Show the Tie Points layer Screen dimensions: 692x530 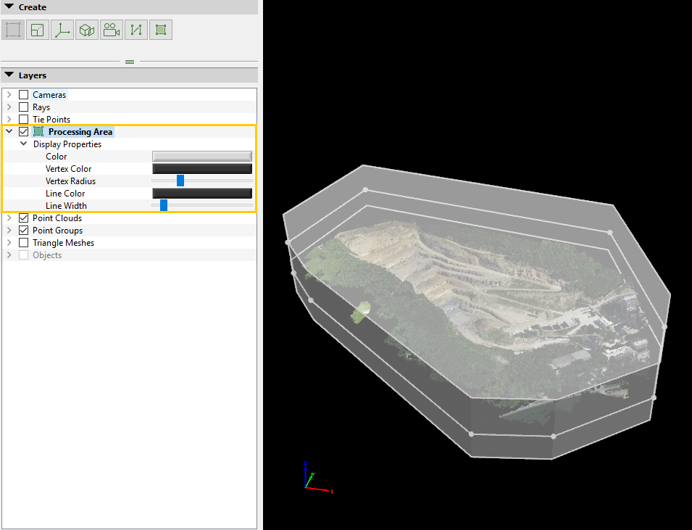23,119
